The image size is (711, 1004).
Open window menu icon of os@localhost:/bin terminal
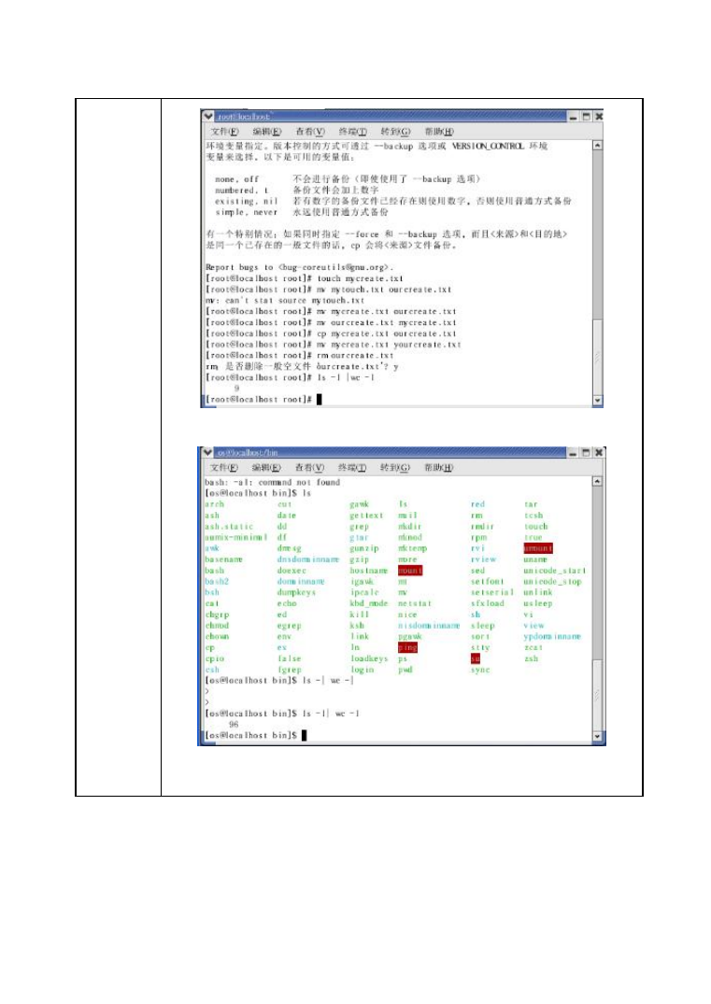click(206, 452)
